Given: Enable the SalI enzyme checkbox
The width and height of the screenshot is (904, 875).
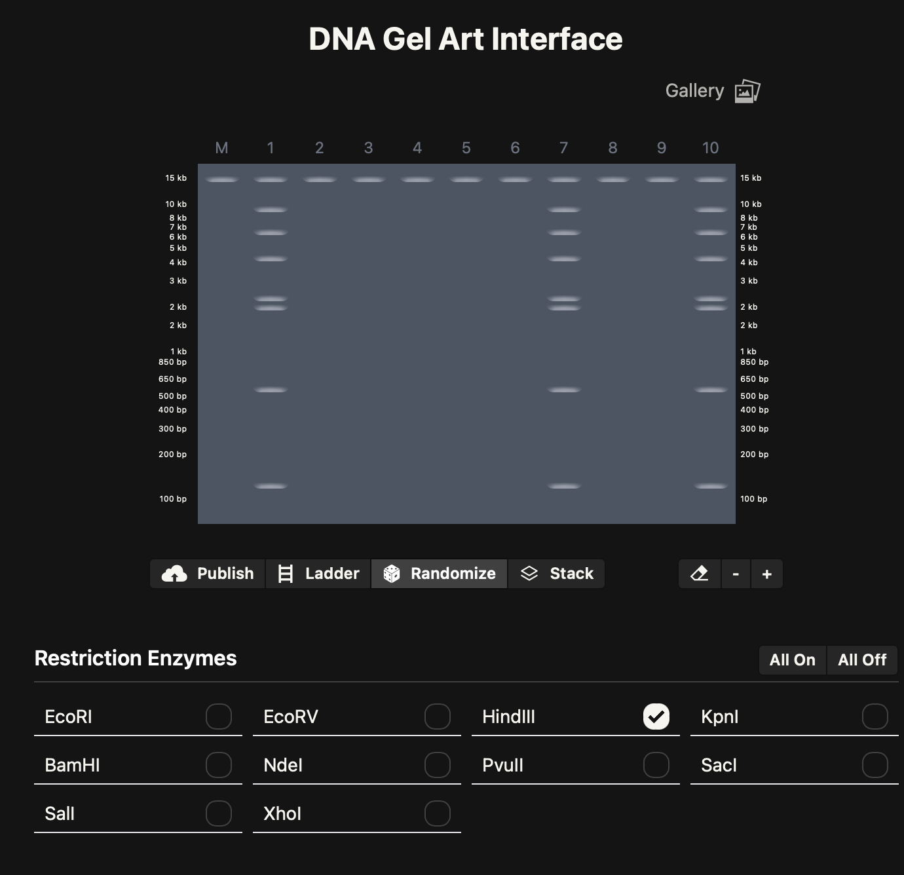Looking at the screenshot, I should pos(219,813).
